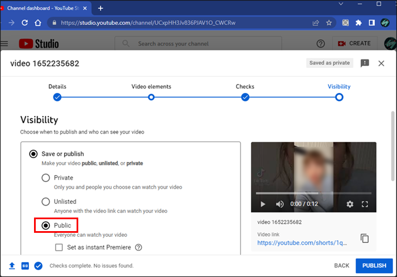This screenshot has height=277, width=397.
Task: Open YouTube Studio help question mark
Action: tap(320, 44)
